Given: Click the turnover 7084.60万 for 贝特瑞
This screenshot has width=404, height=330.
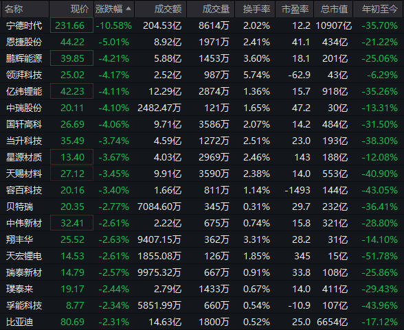Looking at the screenshot, I should [x=159, y=207].
